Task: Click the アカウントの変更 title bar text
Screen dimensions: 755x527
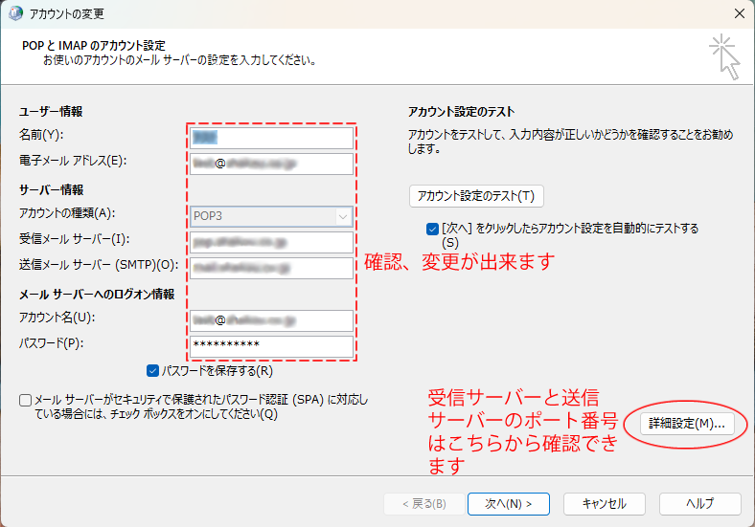Action: 67,14
